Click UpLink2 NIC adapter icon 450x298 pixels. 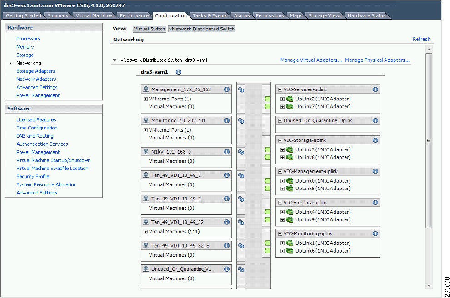pyautogui.click(x=290, y=99)
